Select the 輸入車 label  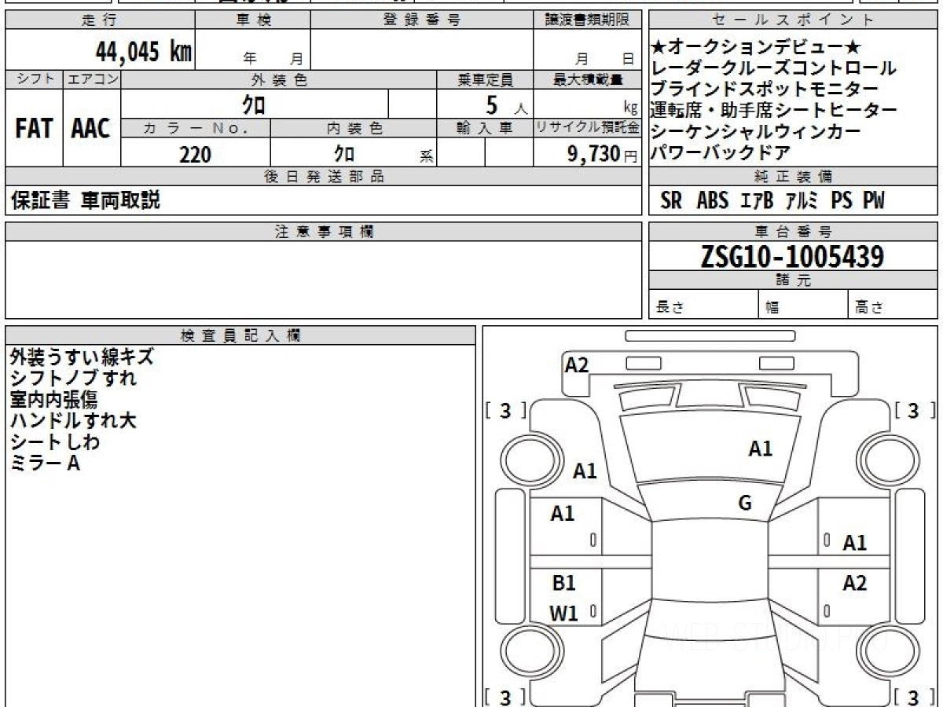tap(485, 129)
